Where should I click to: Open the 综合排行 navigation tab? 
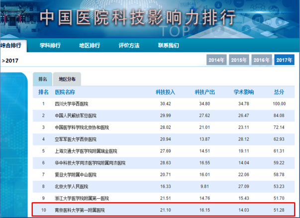tap(13, 46)
